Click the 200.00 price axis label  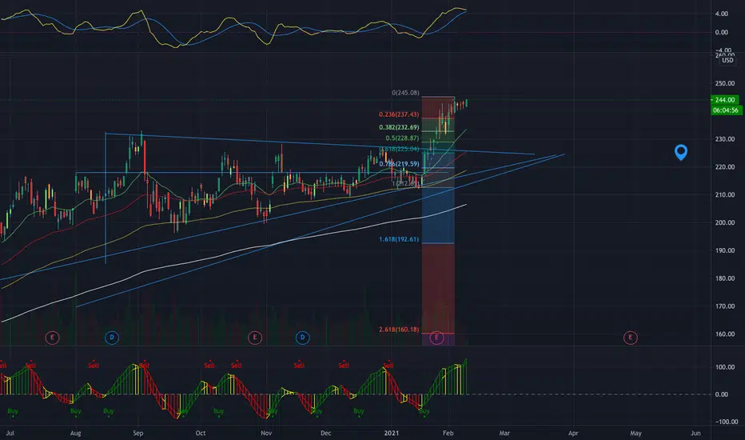coord(724,222)
